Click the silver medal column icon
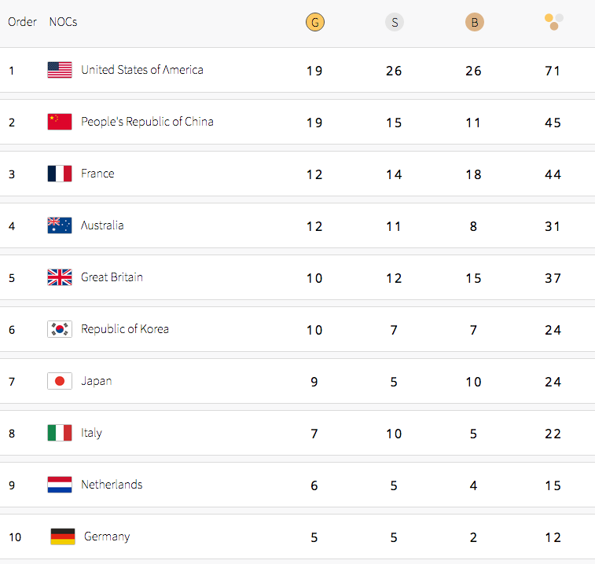 click(x=394, y=22)
